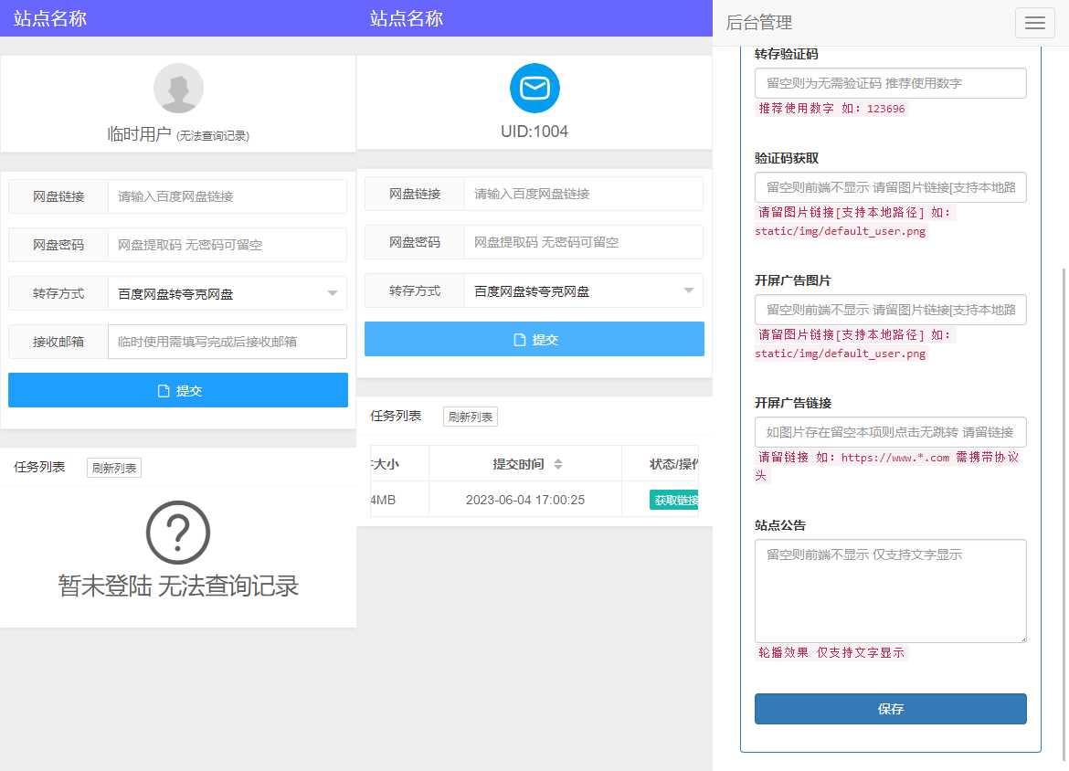Click the 站点名称 title on left header
Screen dimensions: 1069x771
49,18
